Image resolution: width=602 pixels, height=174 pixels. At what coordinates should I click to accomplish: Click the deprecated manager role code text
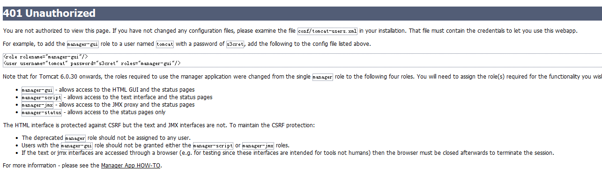tap(75, 138)
